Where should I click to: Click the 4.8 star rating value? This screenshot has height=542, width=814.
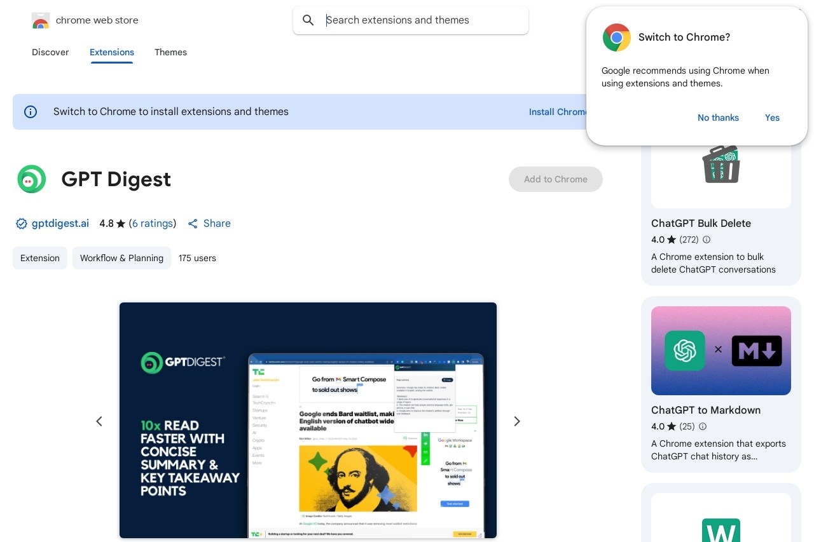coord(106,224)
